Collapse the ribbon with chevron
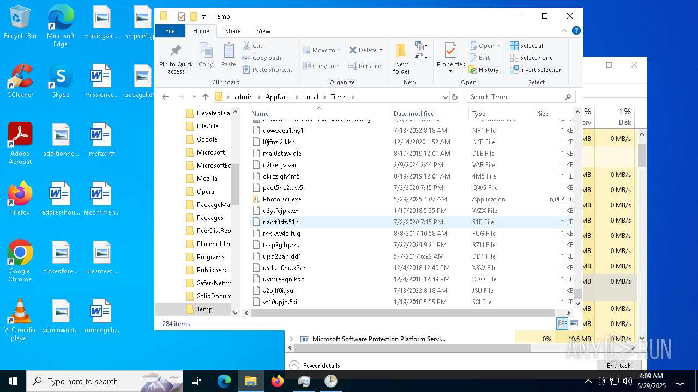The width and height of the screenshot is (698, 392). (565, 31)
